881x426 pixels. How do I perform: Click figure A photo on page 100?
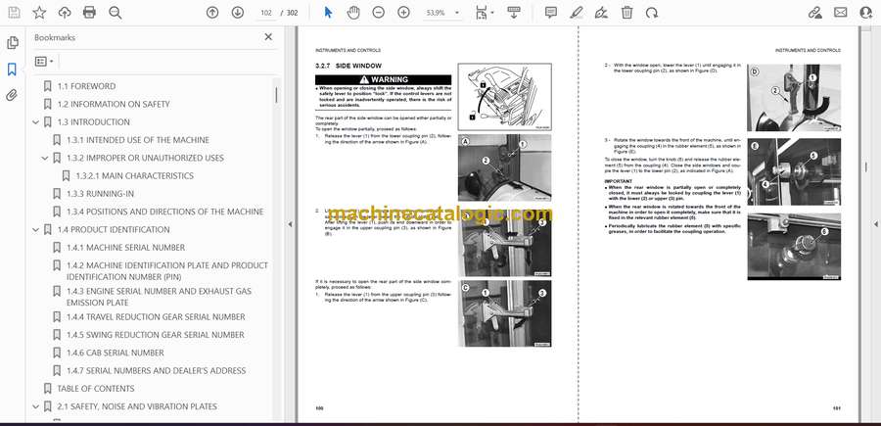pyautogui.click(x=504, y=167)
